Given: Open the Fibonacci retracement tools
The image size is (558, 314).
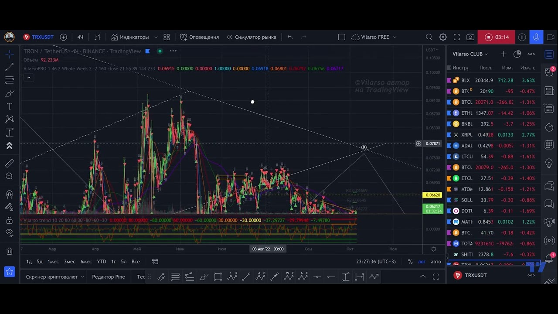Looking at the screenshot, I should (x=9, y=80).
